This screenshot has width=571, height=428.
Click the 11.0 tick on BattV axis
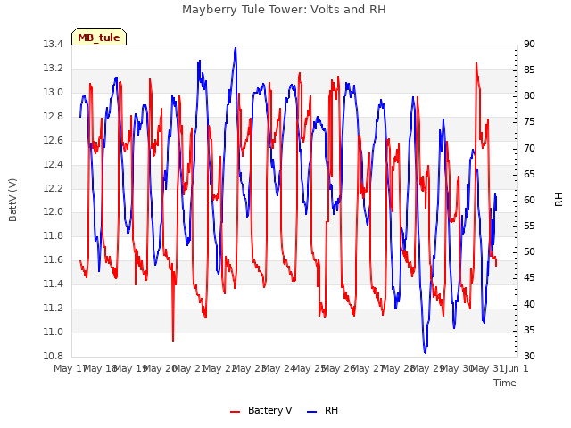click(54, 332)
